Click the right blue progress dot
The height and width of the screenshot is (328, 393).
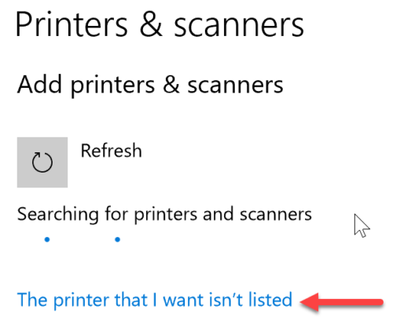tap(118, 239)
